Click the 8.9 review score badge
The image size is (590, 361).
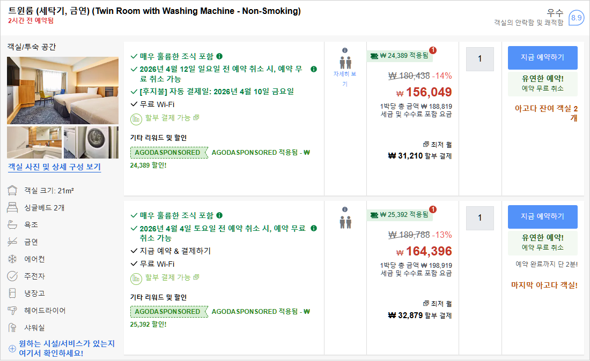click(x=576, y=18)
